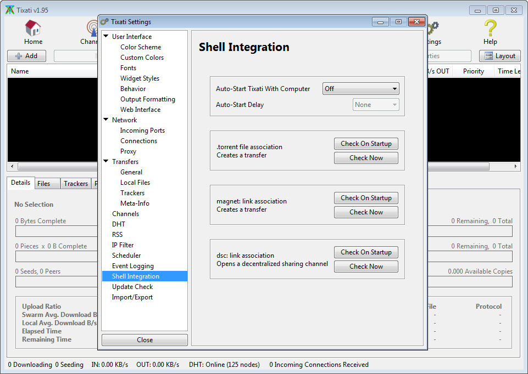The width and height of the screenshot is (528, 374).
Task: Open Meta-Info settings page
Action: point(135,203)
